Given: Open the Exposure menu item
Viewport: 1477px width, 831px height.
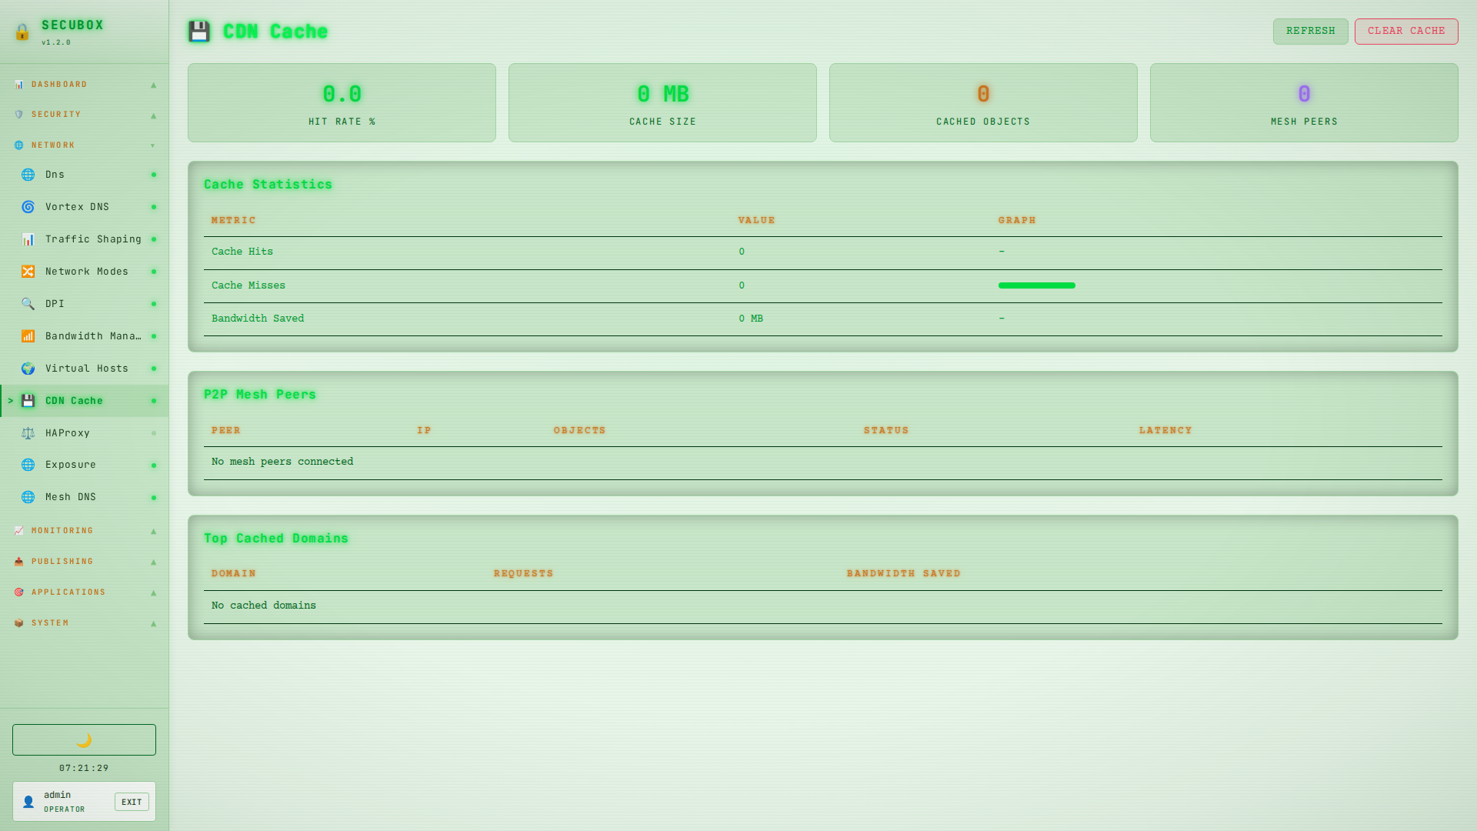Looking at the screenshot, I should (x=71, y=465).
